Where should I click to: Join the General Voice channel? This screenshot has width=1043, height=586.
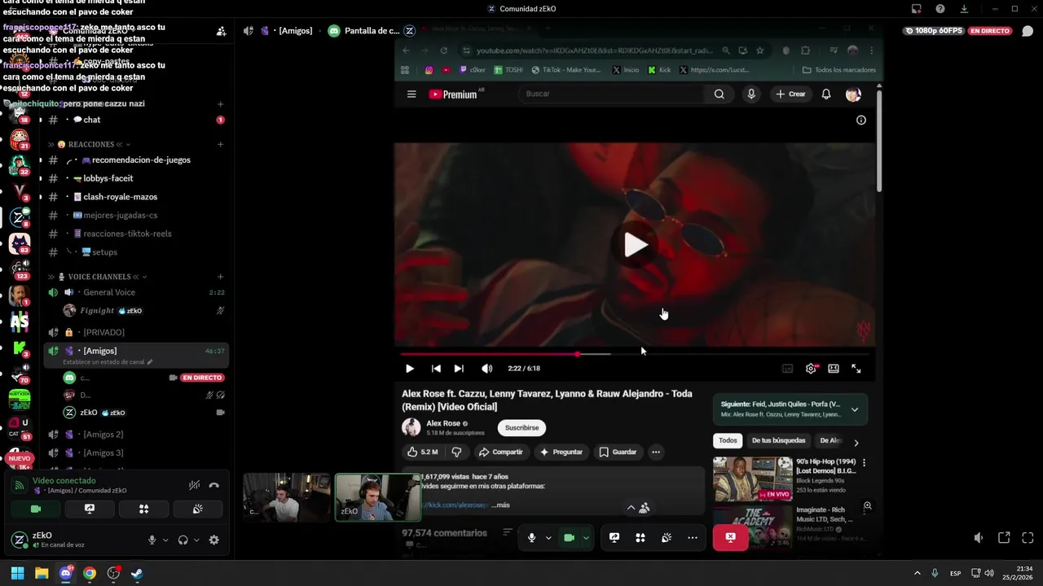pos(134,292)
